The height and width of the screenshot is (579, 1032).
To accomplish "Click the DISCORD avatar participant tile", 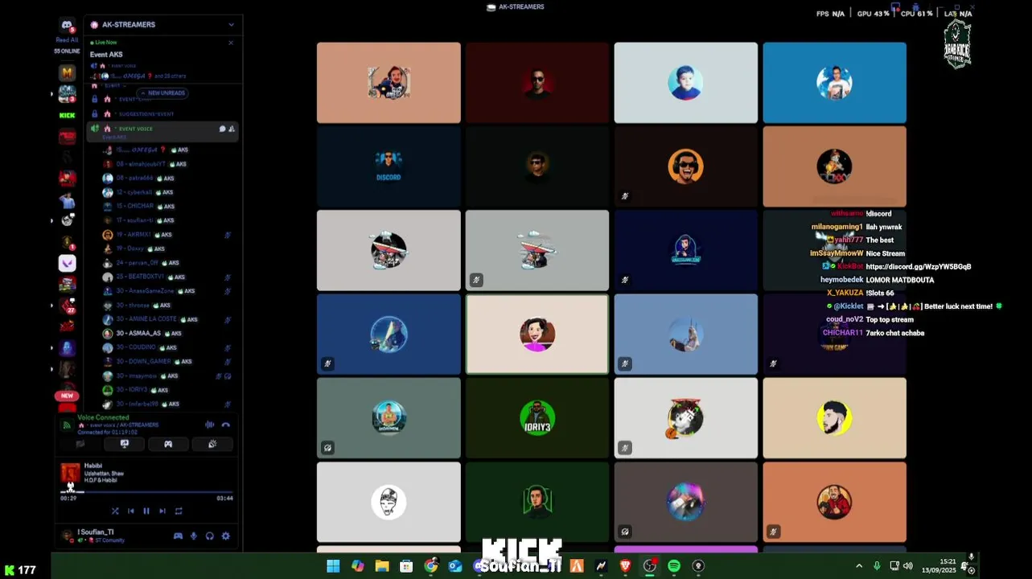I will (389, 166).
